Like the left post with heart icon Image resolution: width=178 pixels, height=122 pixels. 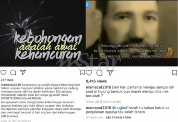(3, 73)
